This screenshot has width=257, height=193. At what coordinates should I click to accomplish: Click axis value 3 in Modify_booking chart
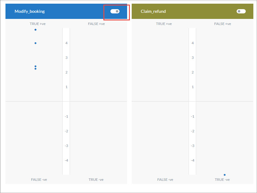[66, 58]
